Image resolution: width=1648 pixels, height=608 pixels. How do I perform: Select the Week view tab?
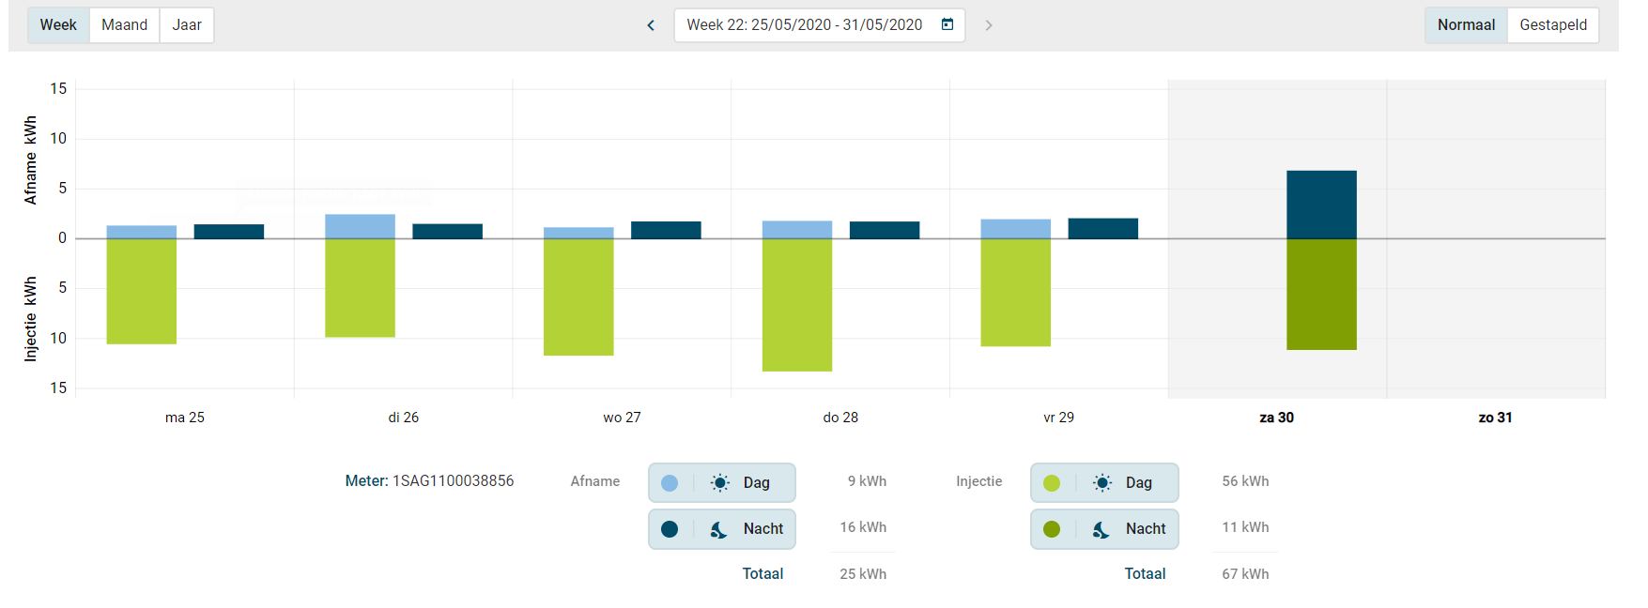tap(58, 25)
